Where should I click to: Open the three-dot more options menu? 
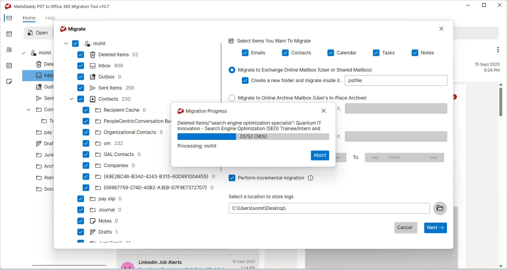click(498, 50)
